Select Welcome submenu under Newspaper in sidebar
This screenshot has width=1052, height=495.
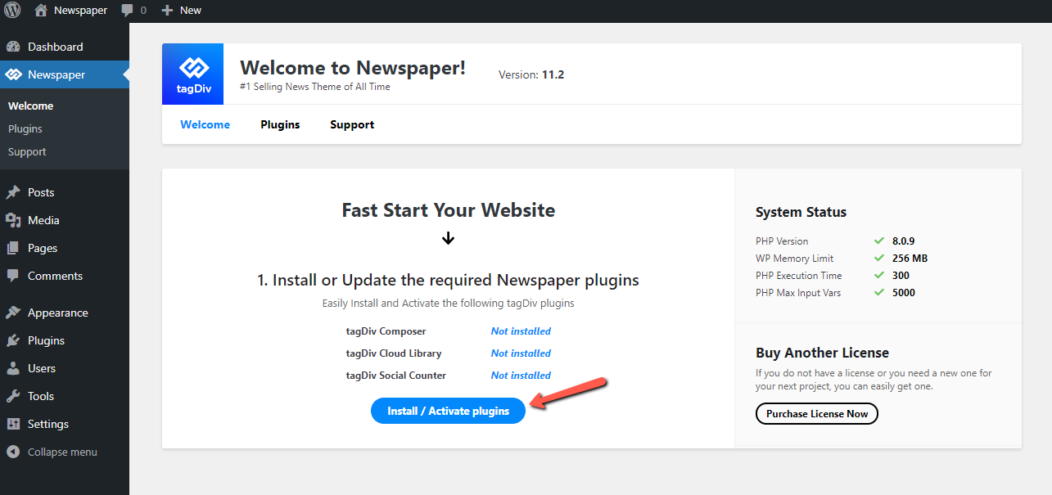pyautogui.click(x=30, y=106)
